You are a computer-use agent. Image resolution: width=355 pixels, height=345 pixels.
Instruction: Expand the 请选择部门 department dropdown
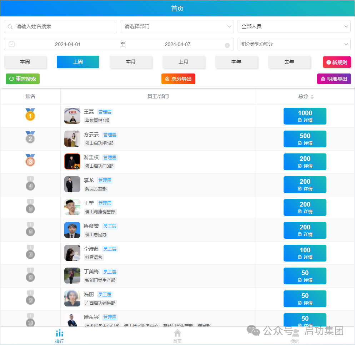(x=177, y=26)
